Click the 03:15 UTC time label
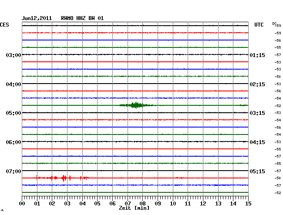Viewport: 283px width, 215px height. pos(257,113)
